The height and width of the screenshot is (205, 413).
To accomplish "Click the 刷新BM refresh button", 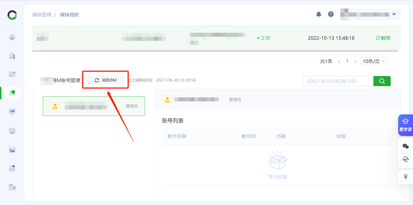I will pyautogui.click(x=106, y=80).
